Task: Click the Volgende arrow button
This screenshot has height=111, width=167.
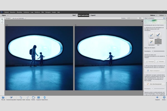Action: pyautogui.click(x=157, y=98)
